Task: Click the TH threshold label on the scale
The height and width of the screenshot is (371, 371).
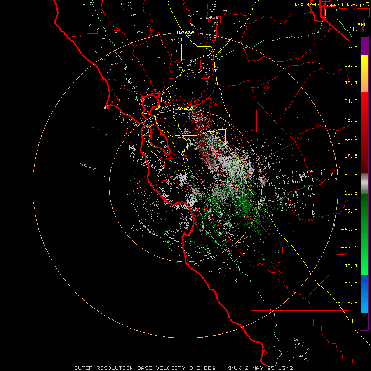Action: tap(354, 321)
